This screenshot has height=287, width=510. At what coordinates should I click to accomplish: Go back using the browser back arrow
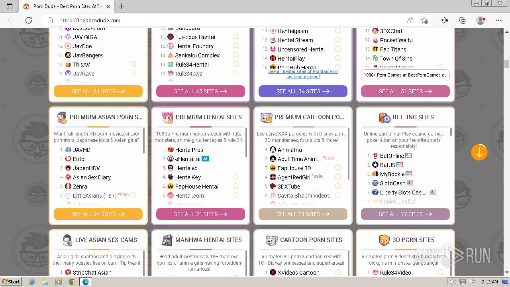[x=11, y=20]
